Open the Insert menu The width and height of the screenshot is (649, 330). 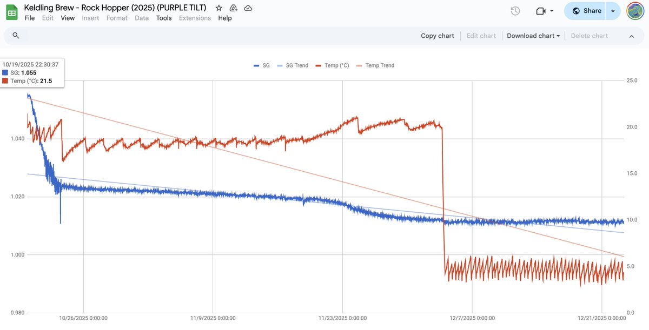tap(91, 18)
